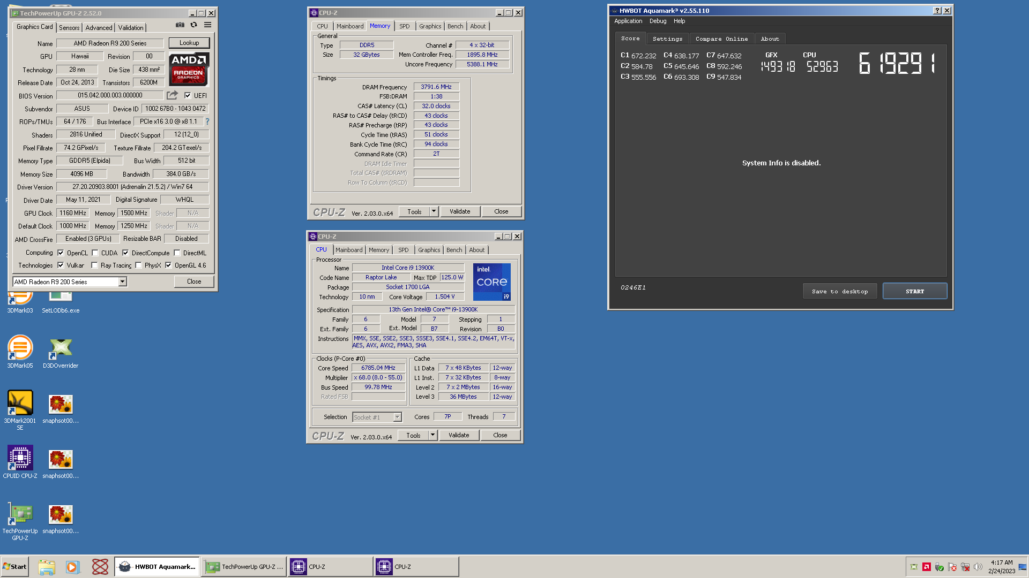Open the Aquamark Help menu
The width and height of the screenshot is (1029, 578).
pyautogui.click(x=679, y=21)
